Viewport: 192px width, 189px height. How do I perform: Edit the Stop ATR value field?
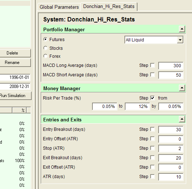coord(171,149)
